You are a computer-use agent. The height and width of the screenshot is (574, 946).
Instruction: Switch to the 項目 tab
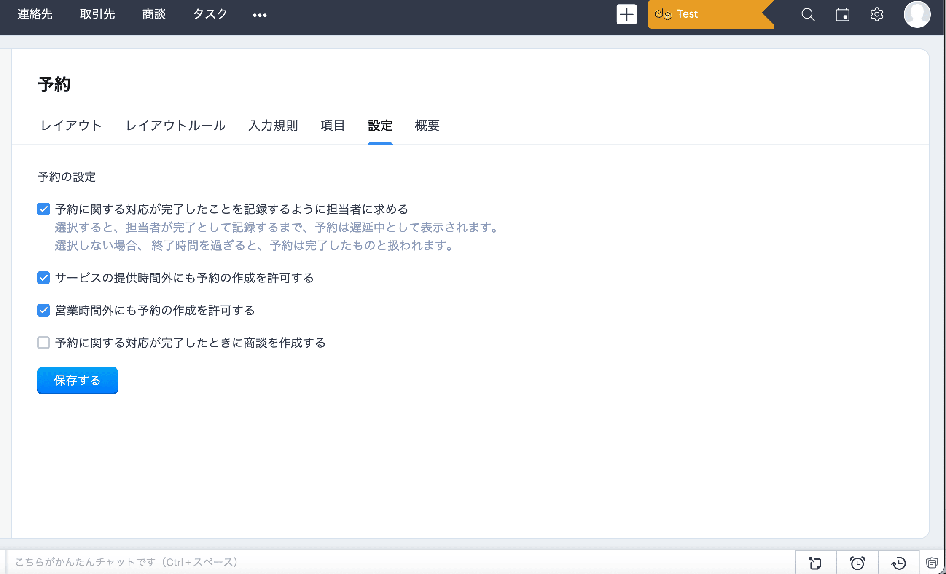point(333,126)
